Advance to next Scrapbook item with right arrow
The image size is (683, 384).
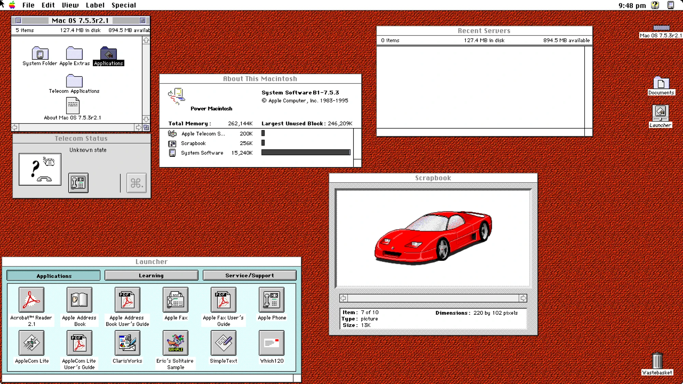(524, 298)
